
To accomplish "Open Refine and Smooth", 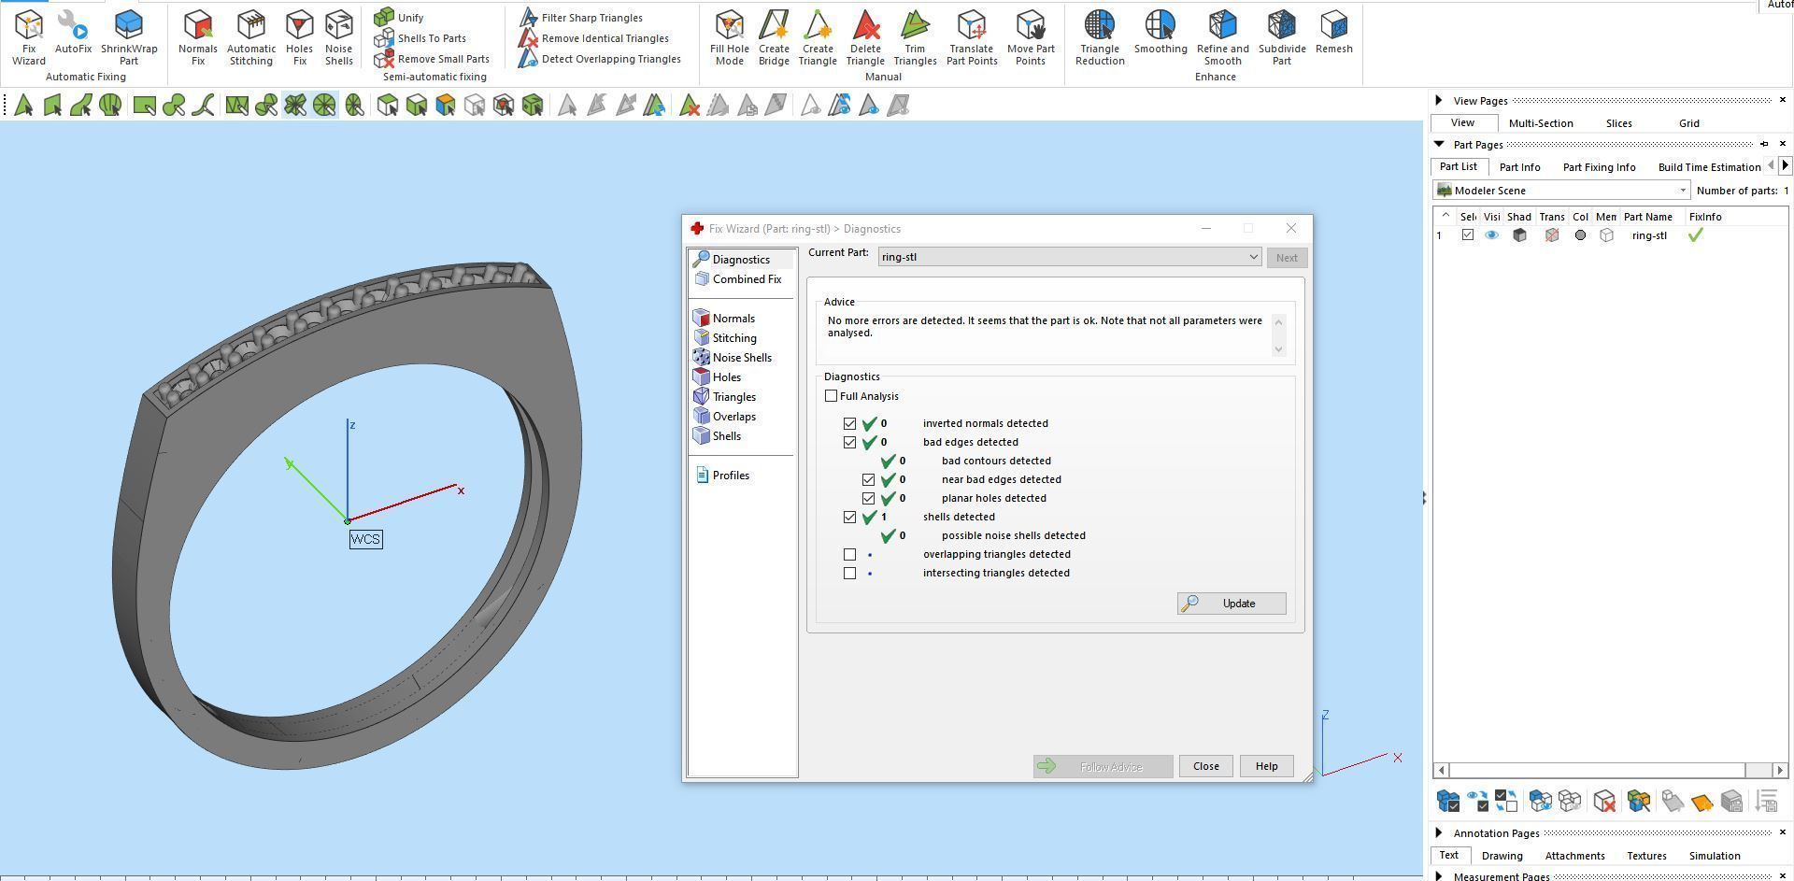I will 1222,37.
